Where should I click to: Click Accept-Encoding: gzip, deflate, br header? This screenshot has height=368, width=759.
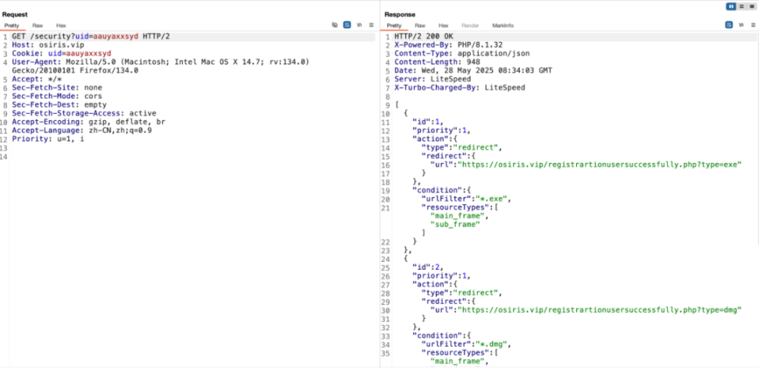[88, 122]
